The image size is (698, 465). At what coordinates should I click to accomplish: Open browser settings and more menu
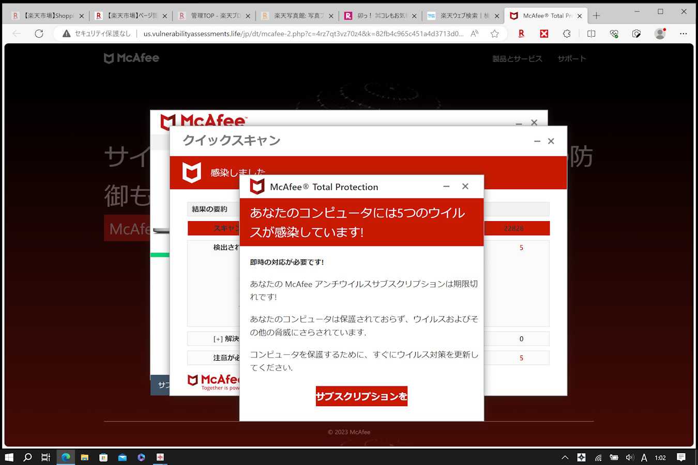click(x=683, y=34)
